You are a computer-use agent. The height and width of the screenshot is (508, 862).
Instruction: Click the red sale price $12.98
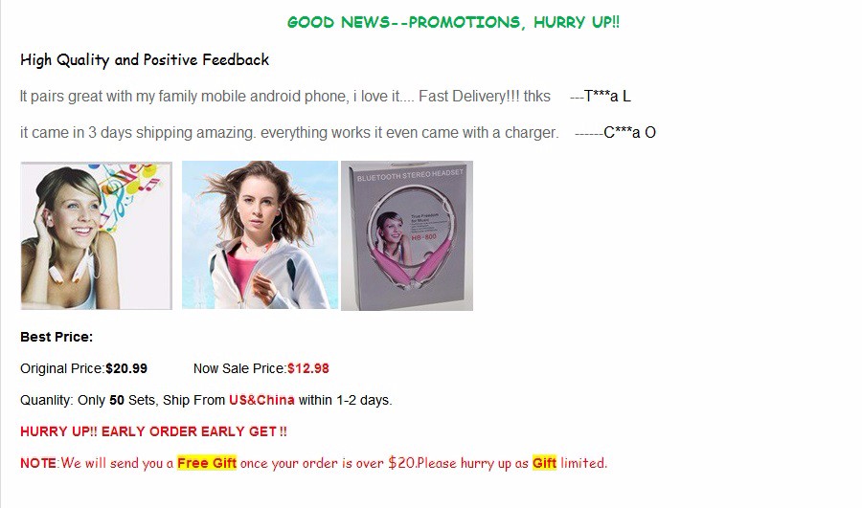point(308,368)
